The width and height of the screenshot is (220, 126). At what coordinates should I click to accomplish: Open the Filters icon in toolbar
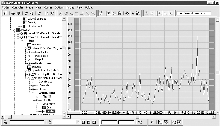(x=5, y=13)
